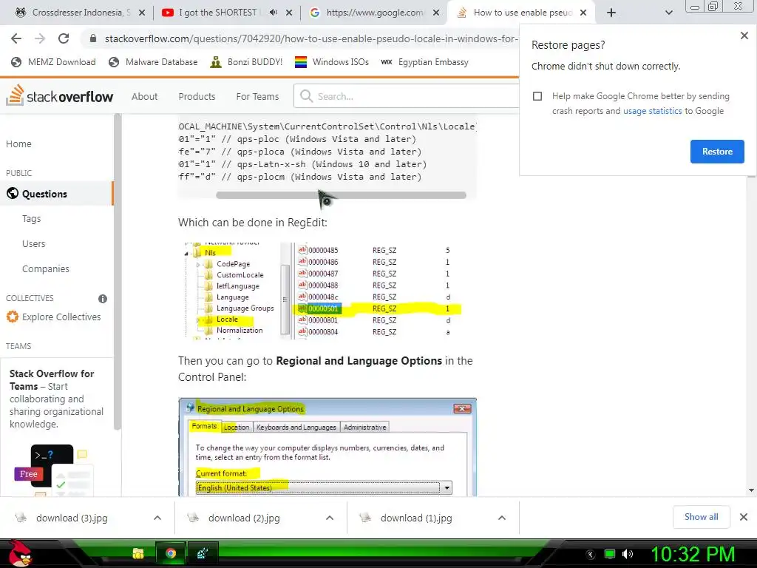Open Explore Collectives link
The height and width of the screenshot is (568, 757).
tap(53, 317)
